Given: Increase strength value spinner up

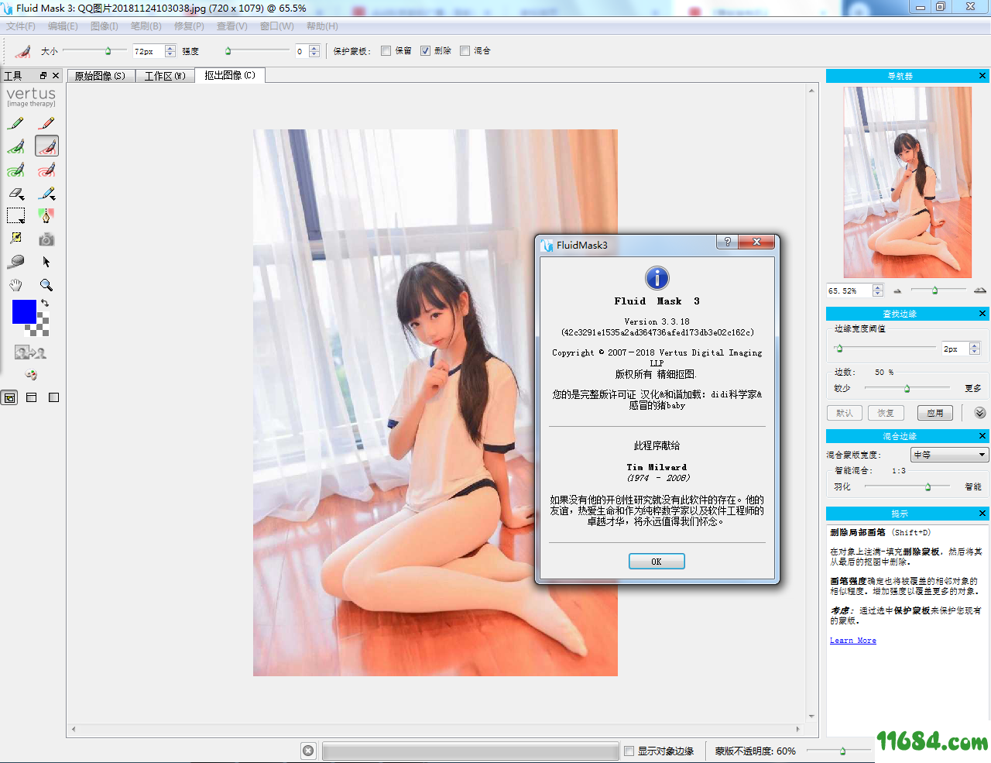Looking at the screenshot, I should 314,48.
